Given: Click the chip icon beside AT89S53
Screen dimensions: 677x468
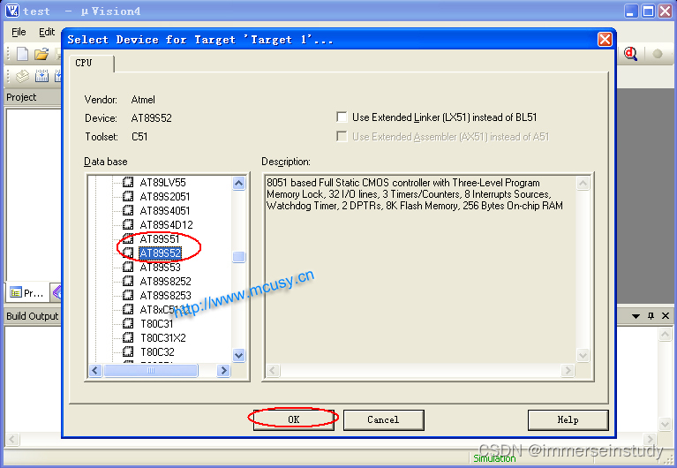Looking at the screenshot, I should (x=128, y=267).
